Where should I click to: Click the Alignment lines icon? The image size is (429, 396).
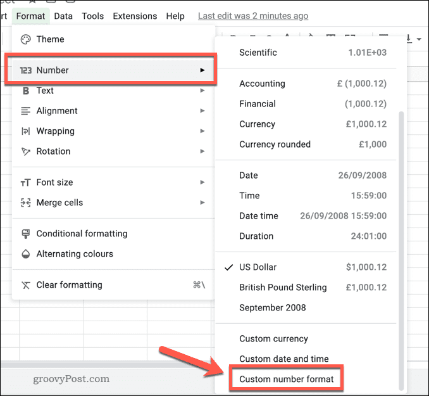26,111
